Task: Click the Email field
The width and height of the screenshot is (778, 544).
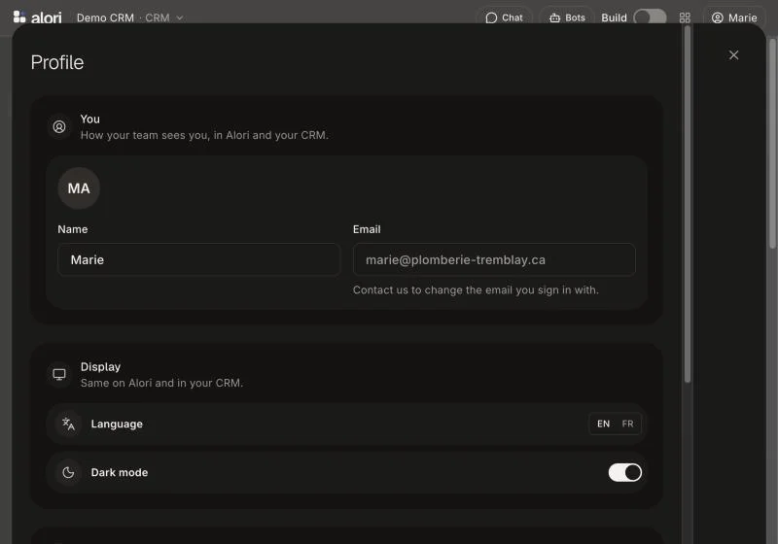Action: pos(494,259)
